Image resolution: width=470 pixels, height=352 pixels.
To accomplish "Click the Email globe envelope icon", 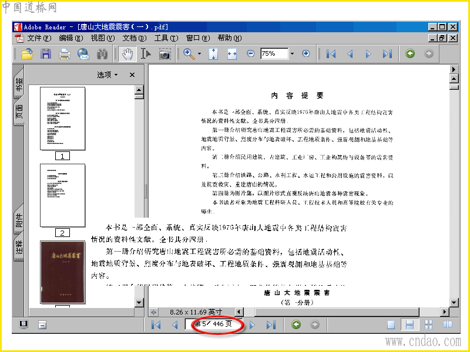I will pyautogui.click(x=83, y=54).
